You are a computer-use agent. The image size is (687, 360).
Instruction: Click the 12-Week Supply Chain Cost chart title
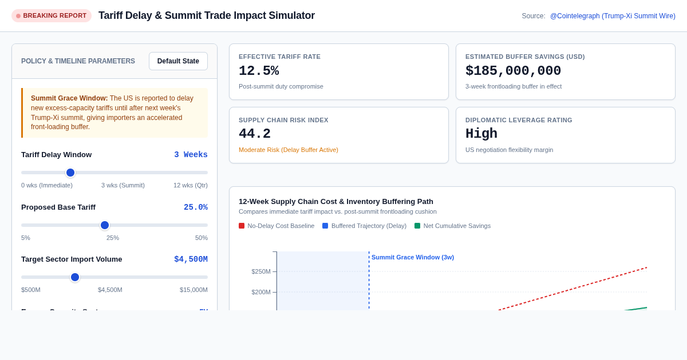click(336, 201)
